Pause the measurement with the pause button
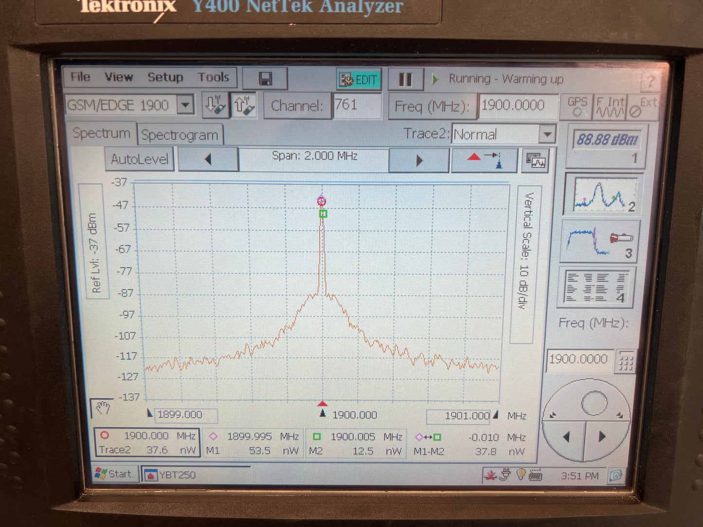Viewport: 703px width, 527px height. 405,79
